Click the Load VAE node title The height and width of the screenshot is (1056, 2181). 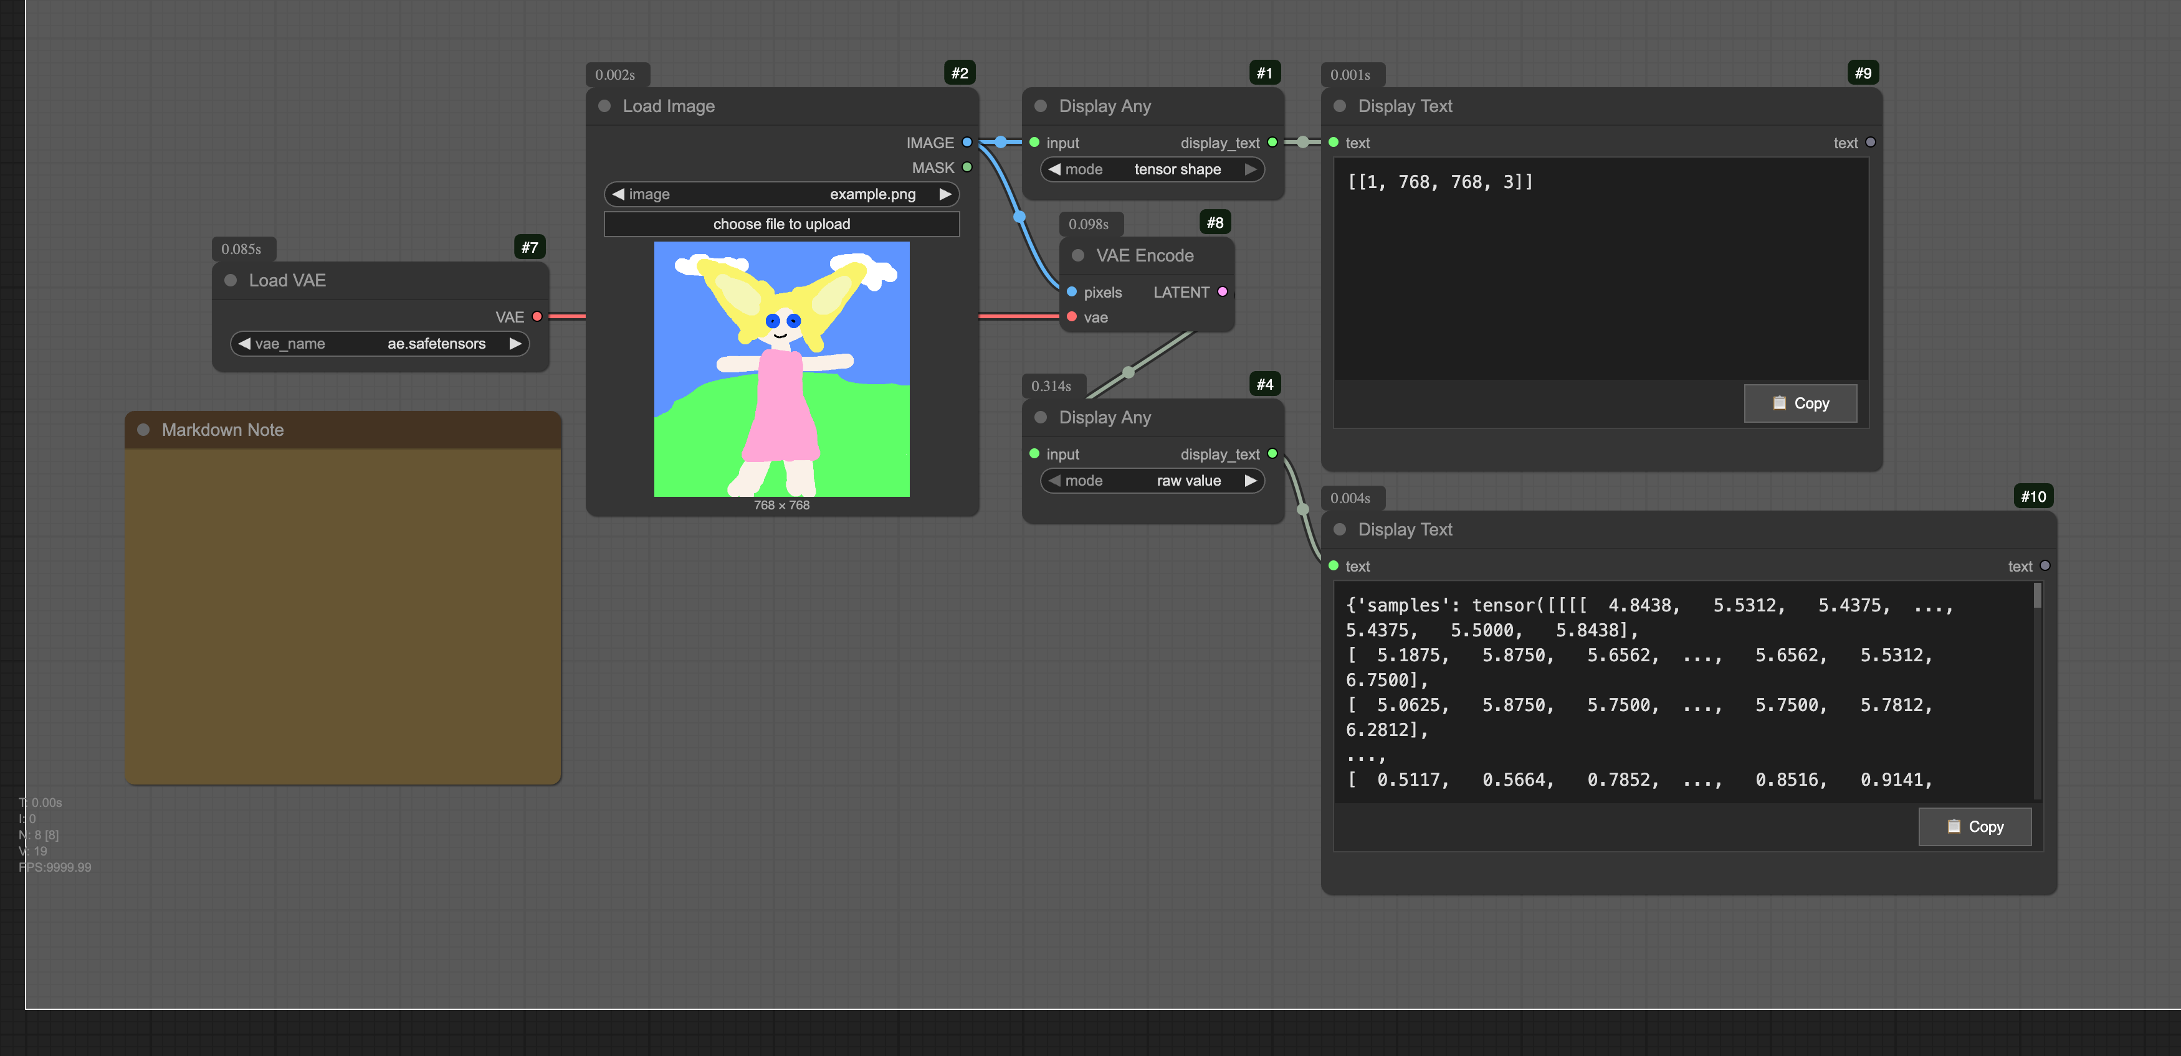tap(287, 281)
